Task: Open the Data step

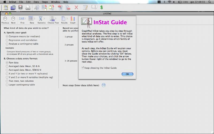Action: [x=32, y=20]
